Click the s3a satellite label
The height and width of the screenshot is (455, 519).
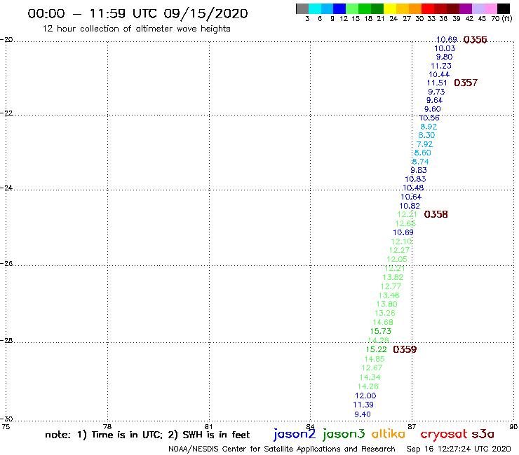tap(483, 434)
